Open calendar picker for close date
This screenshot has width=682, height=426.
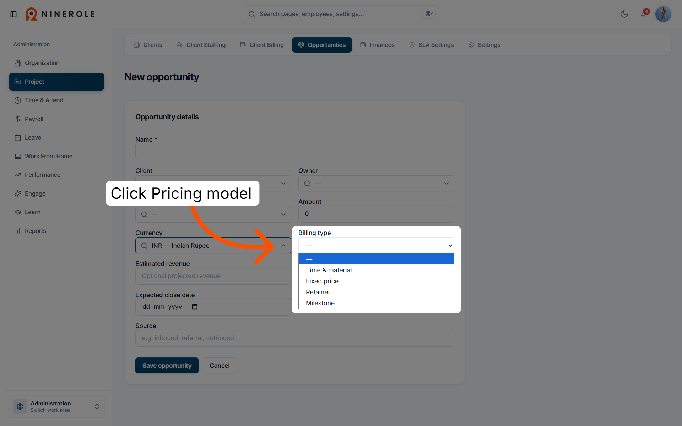point(195,307)
